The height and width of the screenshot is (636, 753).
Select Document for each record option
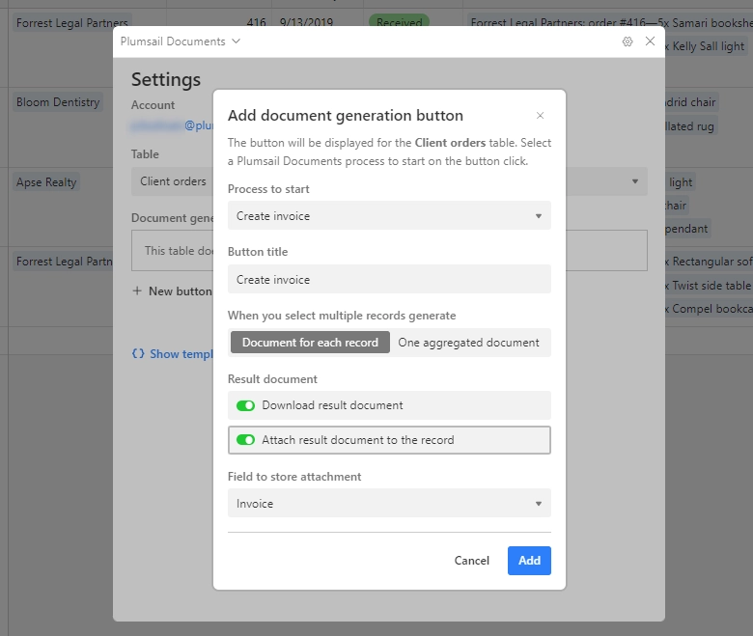(310, 343)
